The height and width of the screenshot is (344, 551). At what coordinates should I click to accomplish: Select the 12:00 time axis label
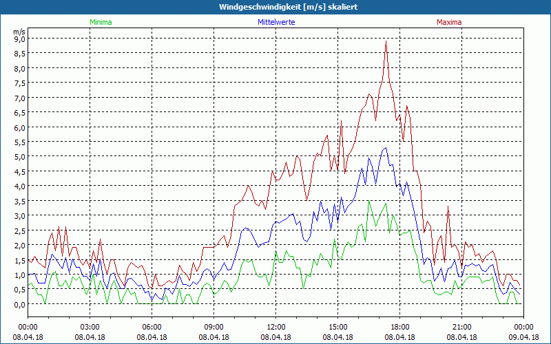[276, 327]
